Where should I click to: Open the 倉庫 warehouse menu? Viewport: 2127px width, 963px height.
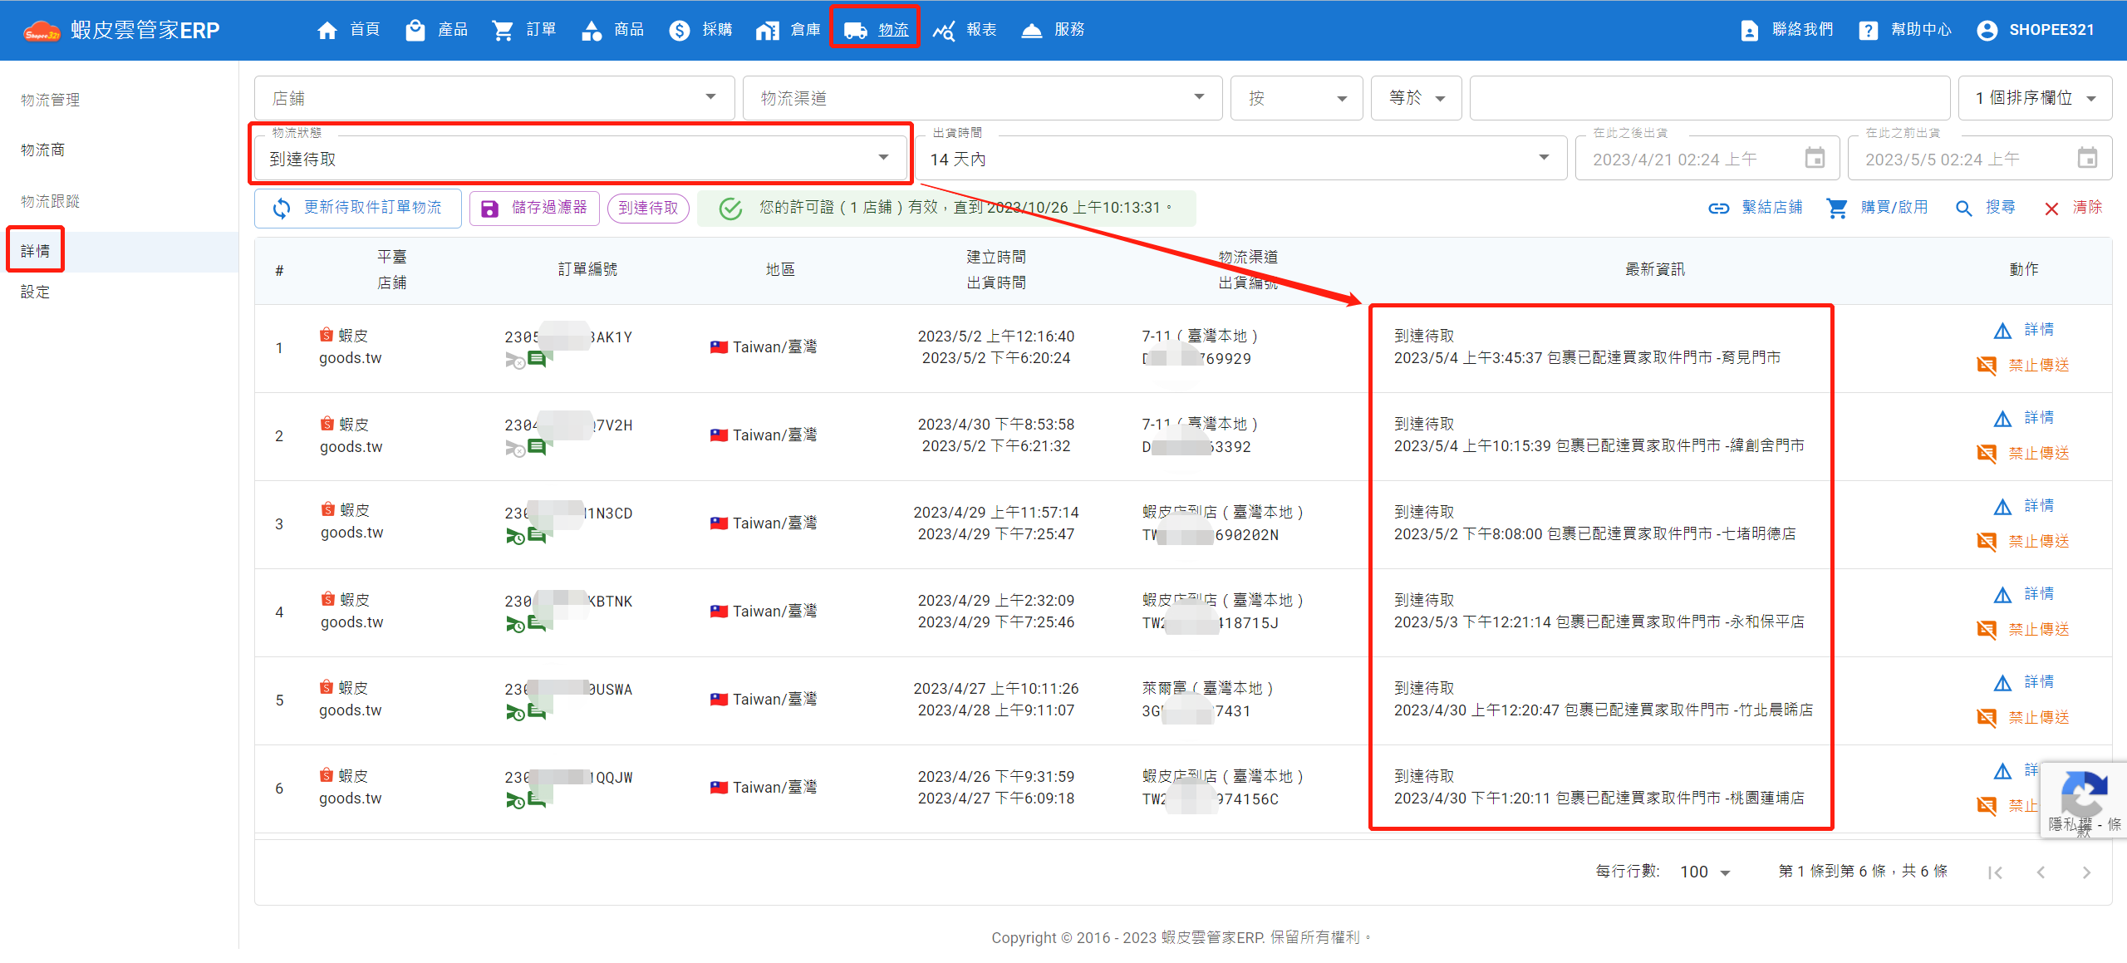point(788,30)
